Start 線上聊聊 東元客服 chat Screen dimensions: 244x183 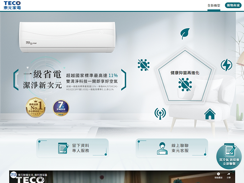172,148
